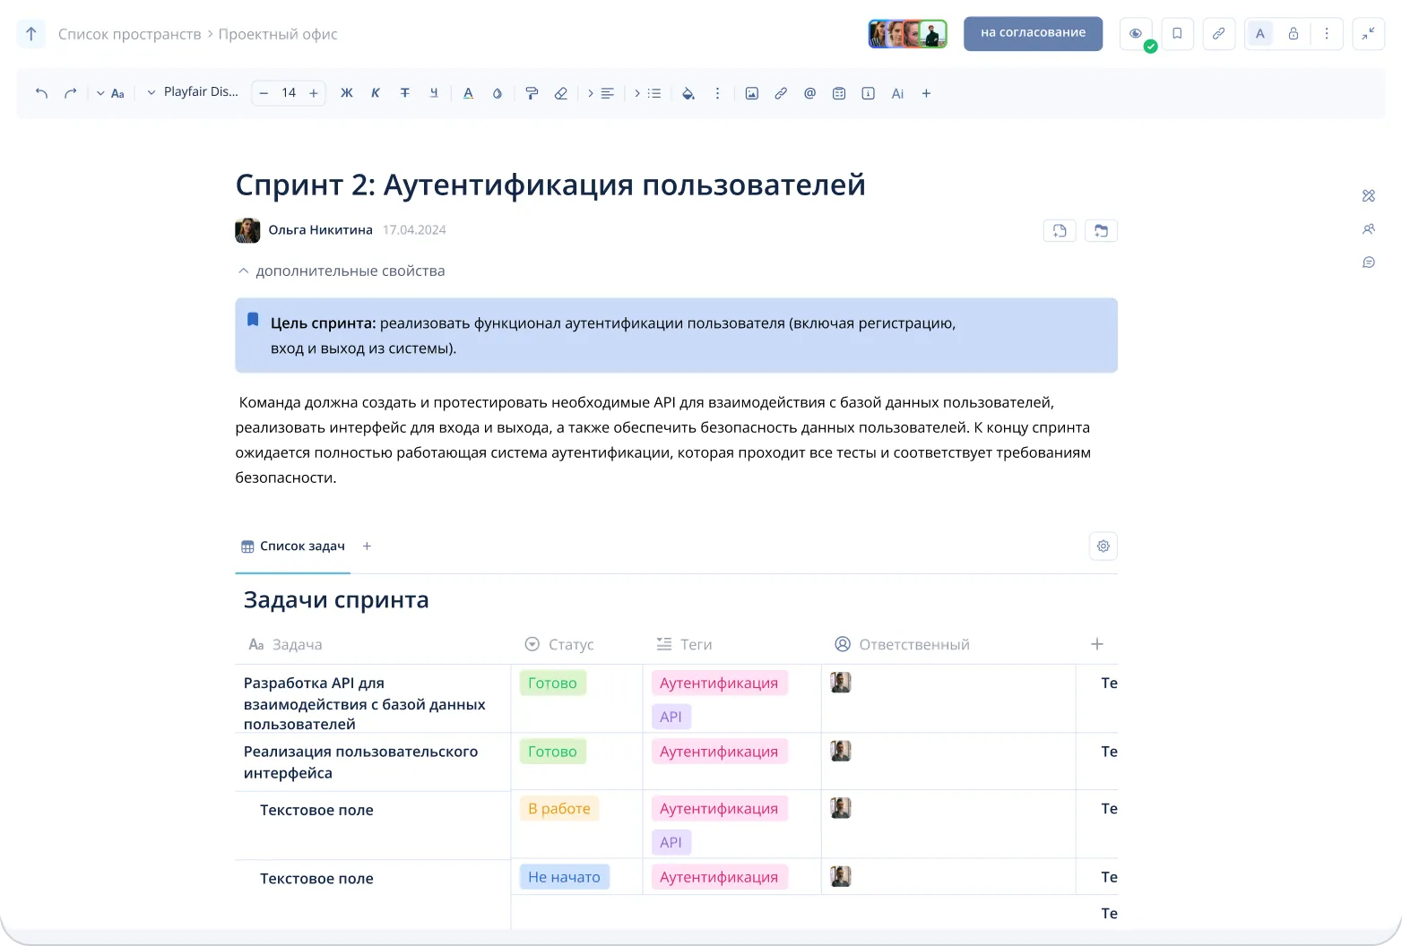Click the collaborators avatar group
The width and height of the screenshot is (1402, 946).
908,34
